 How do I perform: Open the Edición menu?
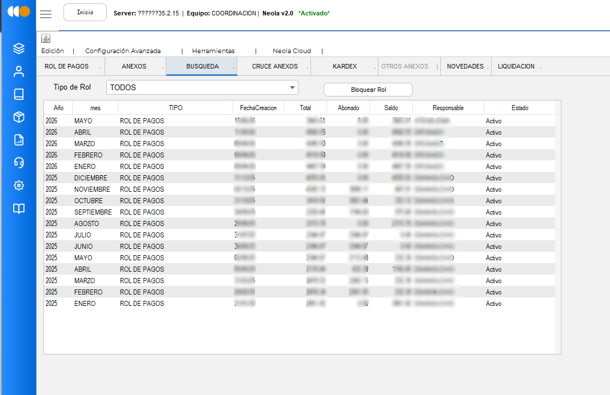(x=53, y=51)
